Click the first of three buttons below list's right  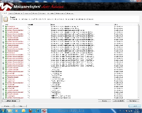tap(105, 101)
